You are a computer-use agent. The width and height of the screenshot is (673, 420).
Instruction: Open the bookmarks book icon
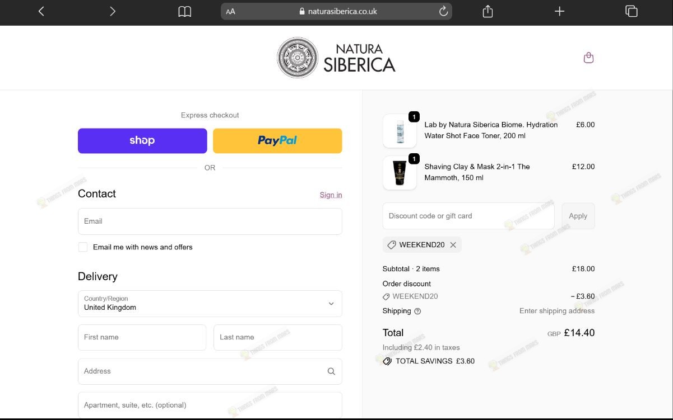184,11
